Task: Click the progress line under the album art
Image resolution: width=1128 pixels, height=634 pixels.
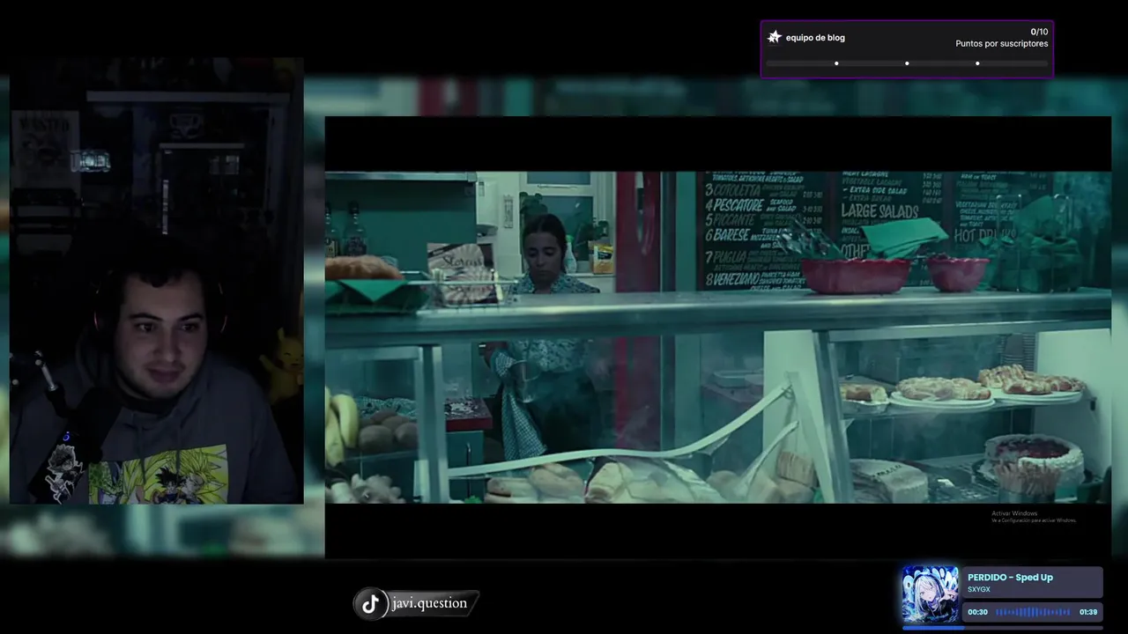Action: (1003, 628)
